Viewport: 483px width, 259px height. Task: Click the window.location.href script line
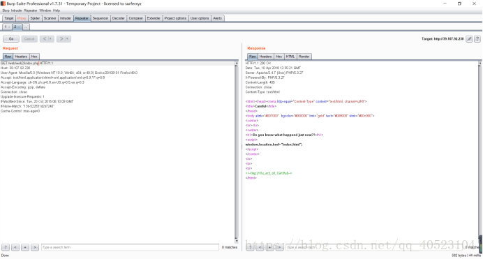(274, 145)
